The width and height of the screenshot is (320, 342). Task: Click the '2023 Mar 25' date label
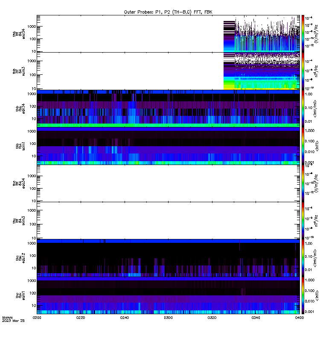click(x=13, y=321)
